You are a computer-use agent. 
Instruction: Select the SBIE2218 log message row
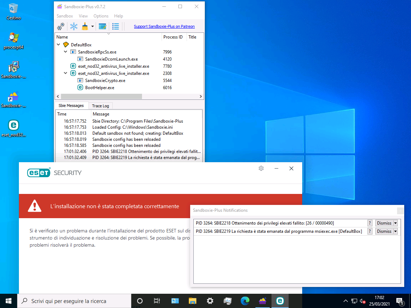129,152
